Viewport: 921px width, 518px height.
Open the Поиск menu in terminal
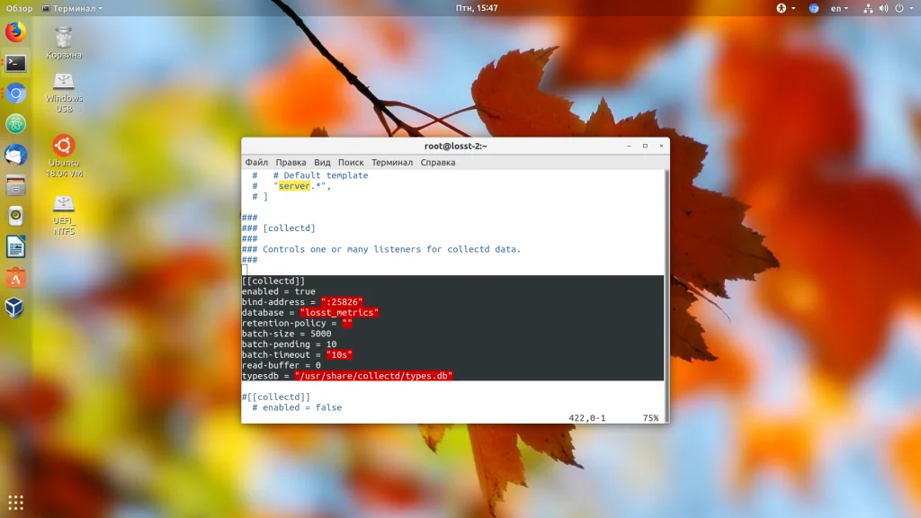coord(351,163)
